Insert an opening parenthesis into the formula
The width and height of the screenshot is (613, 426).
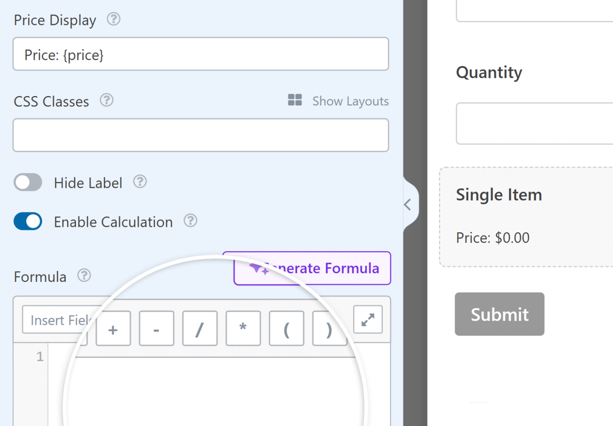(x=286, y=328)
